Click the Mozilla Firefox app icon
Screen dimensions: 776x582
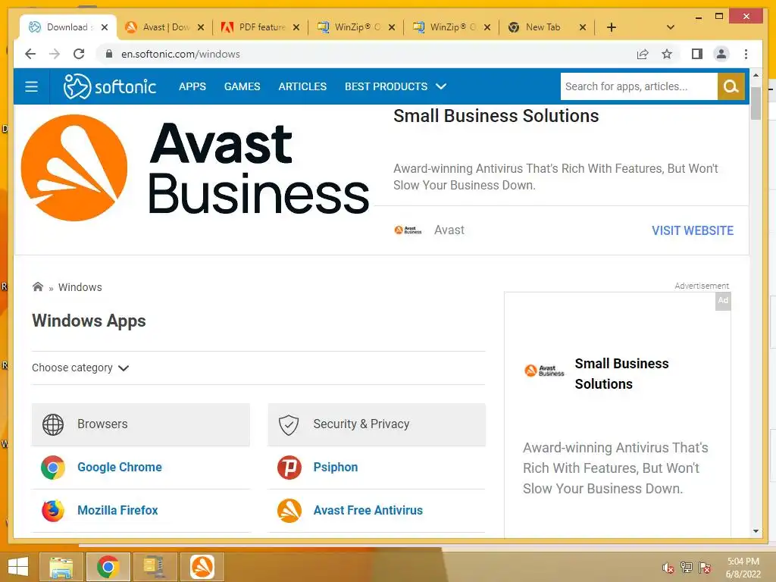coord(53,510)
